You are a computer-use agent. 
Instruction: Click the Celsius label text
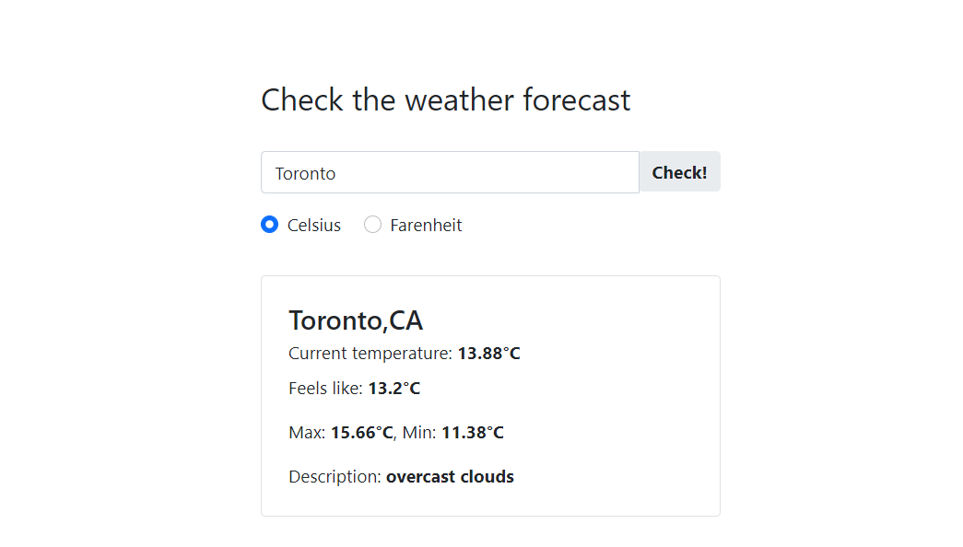click(314, 226)
